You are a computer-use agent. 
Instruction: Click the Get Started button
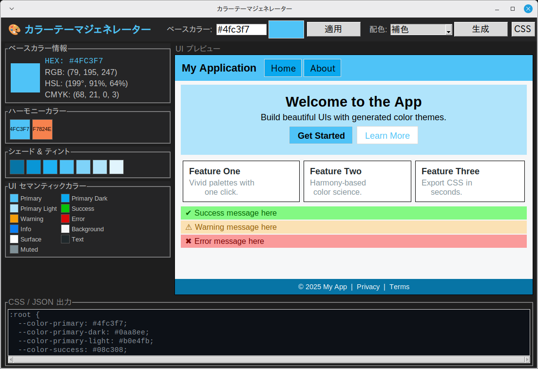click(x=321, y=135)
